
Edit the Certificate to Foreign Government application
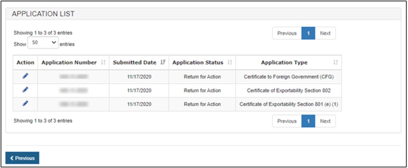[25, 76]
